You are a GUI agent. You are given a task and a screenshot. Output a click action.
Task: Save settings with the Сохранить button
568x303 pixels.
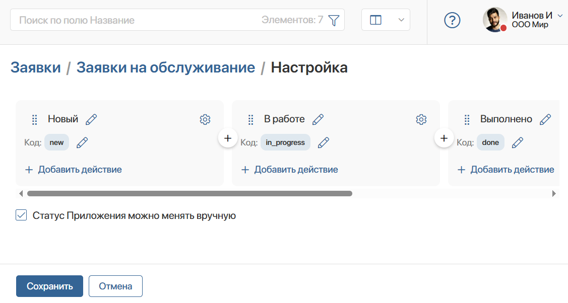[x=49, y=286]
